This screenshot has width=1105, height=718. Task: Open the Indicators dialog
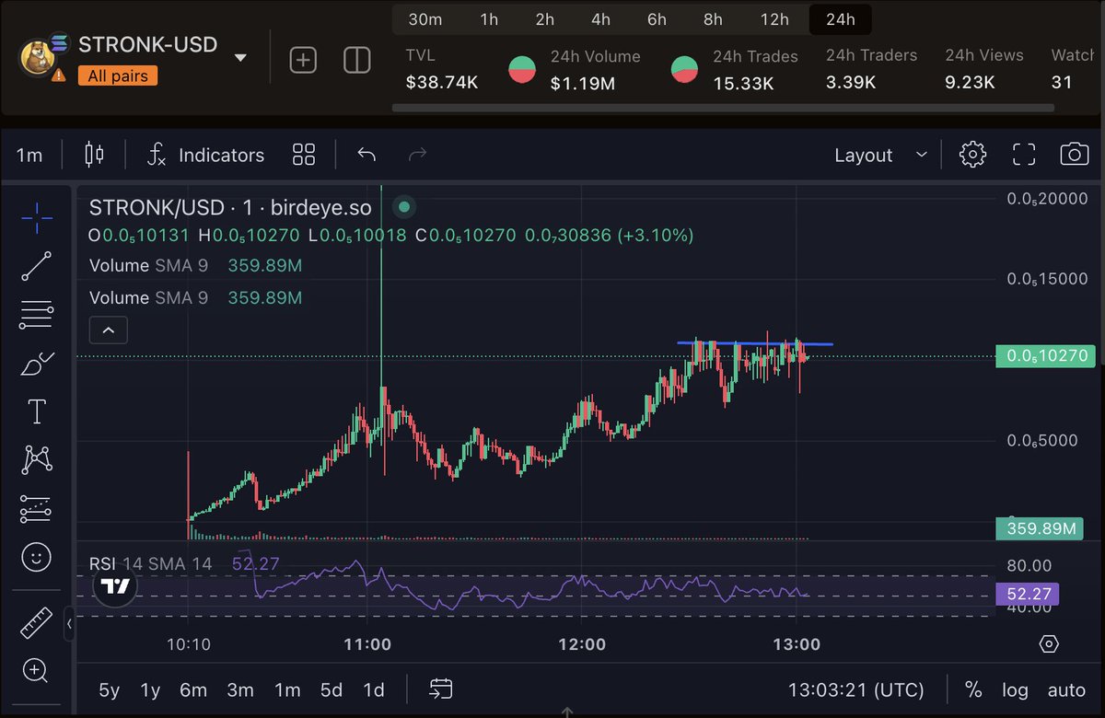point(206,155)
